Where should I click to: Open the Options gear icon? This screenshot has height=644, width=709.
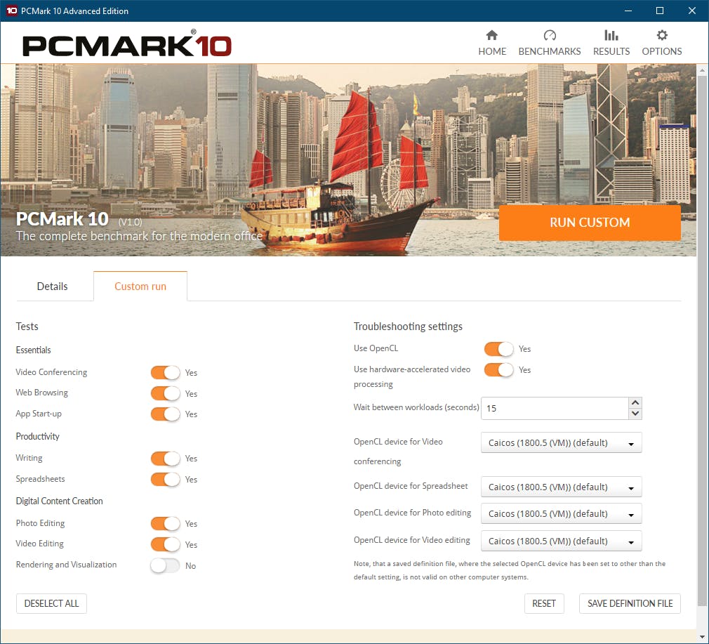[x=662, y=35]
